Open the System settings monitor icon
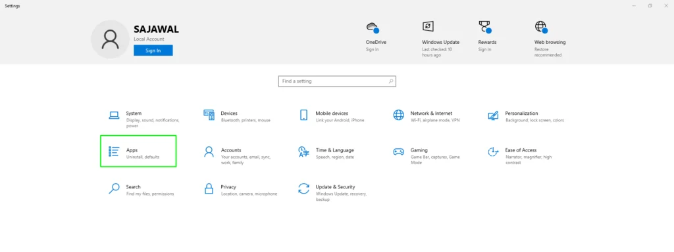 point(114,115)
